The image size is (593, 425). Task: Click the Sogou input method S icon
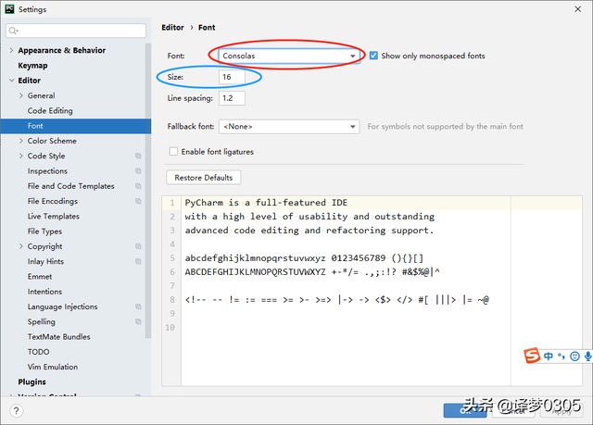(x=532, y=356)
